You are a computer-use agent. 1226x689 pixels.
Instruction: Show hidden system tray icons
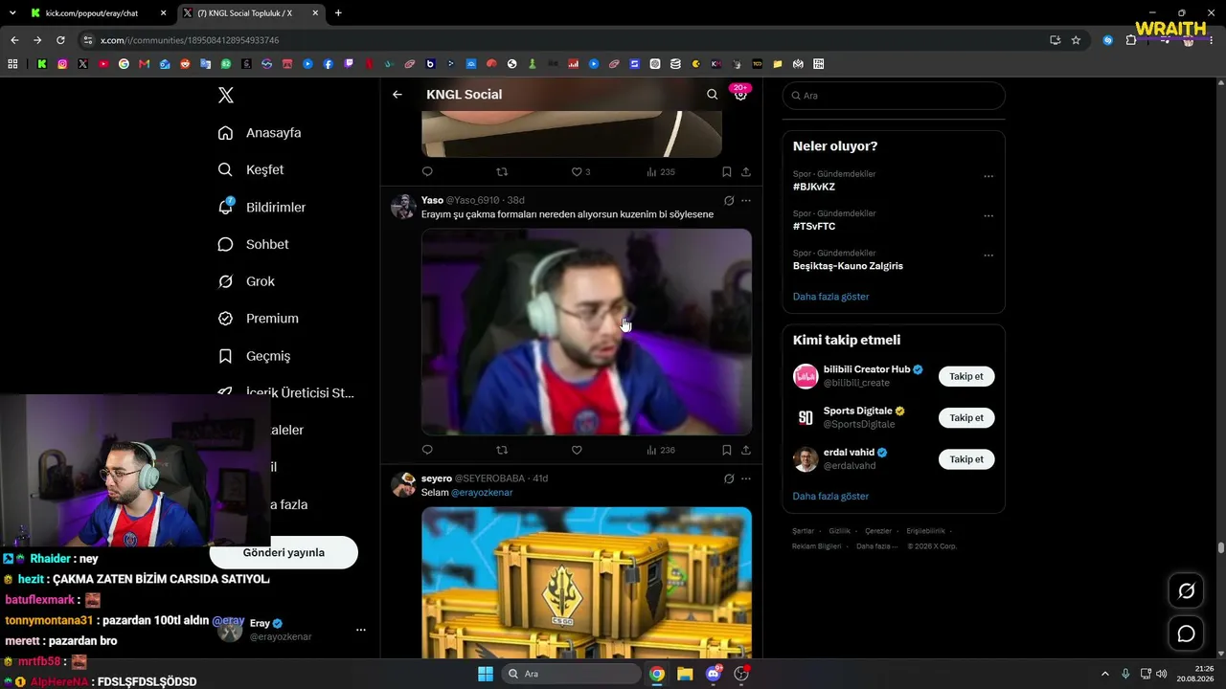point(1104,674)
